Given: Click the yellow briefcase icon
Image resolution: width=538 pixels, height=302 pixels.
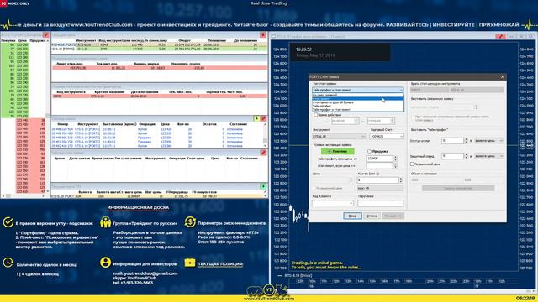Looking at the screenshot, I should tap(190, 263).
